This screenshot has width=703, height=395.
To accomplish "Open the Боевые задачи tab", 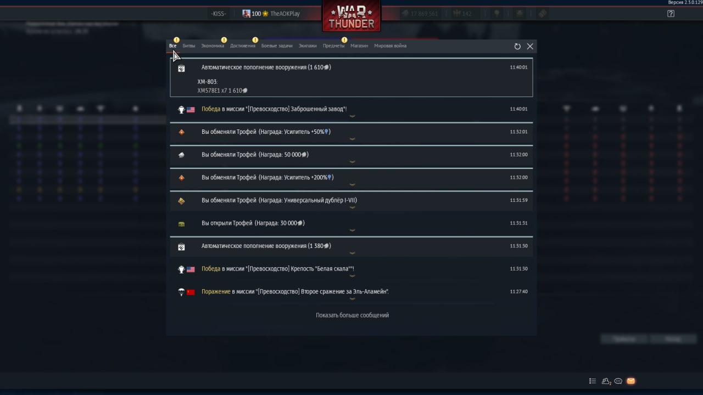I will click(x=277, y=46).
